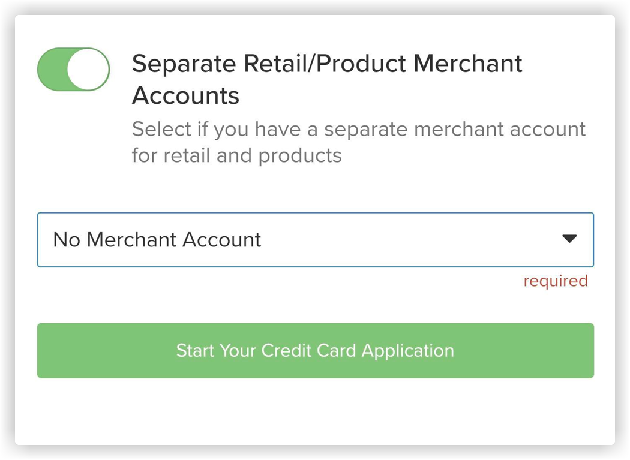Click the right edge of the application button

pos(582,351)
